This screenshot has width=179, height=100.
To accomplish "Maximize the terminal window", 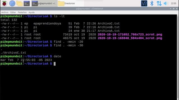I will click(174, 9).
